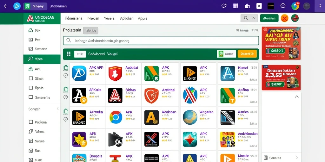The image size is (325, 162).
Task: Click the green and red circle icon
Action: pos(295,18)
